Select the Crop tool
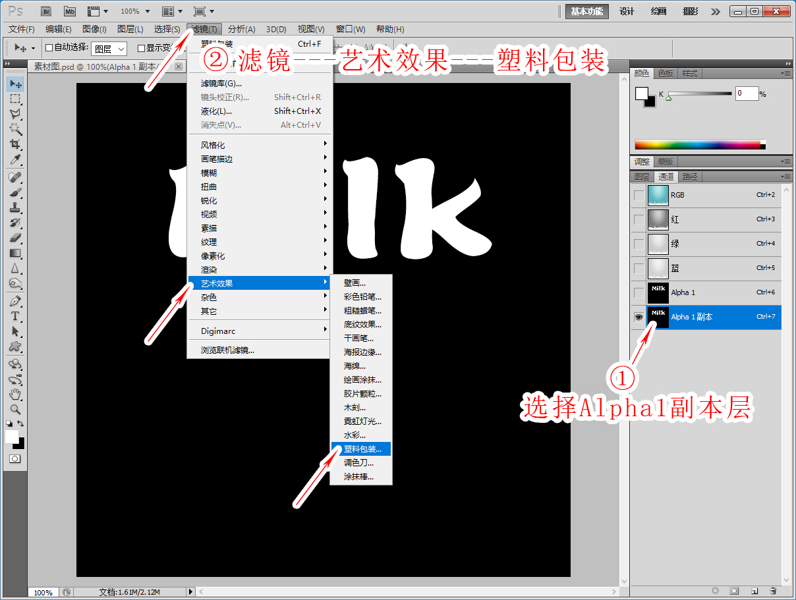Viewport: 796px width, 600px height. click(15, 144)
